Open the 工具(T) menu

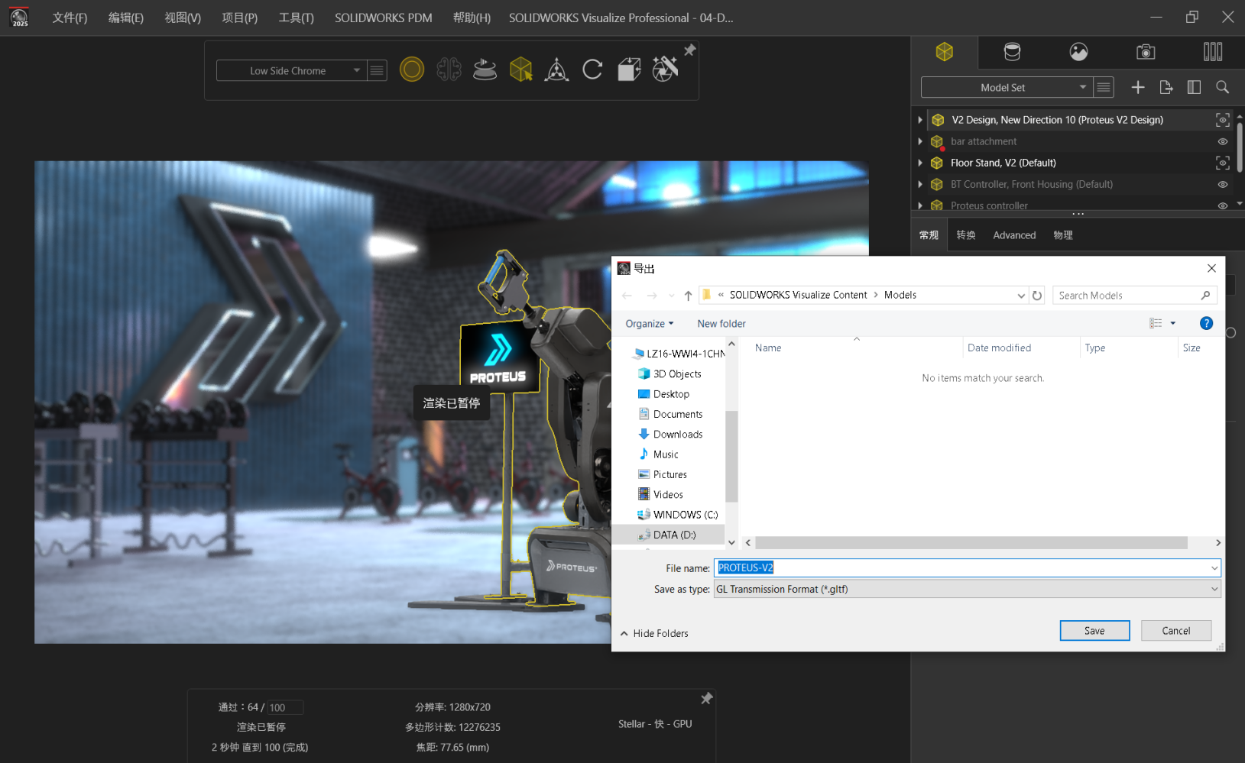[296, 18]
